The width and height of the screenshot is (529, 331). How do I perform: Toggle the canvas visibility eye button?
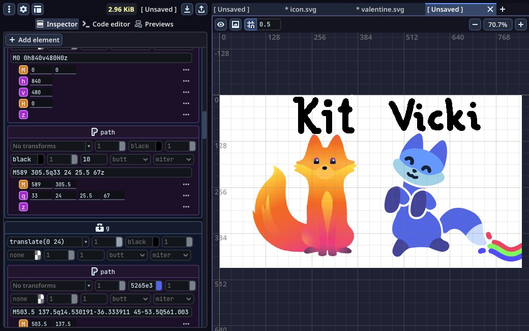[x=221, y=24]
